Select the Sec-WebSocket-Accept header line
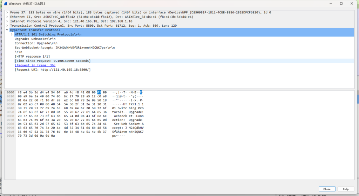The image size is (359, 196). 65,47
